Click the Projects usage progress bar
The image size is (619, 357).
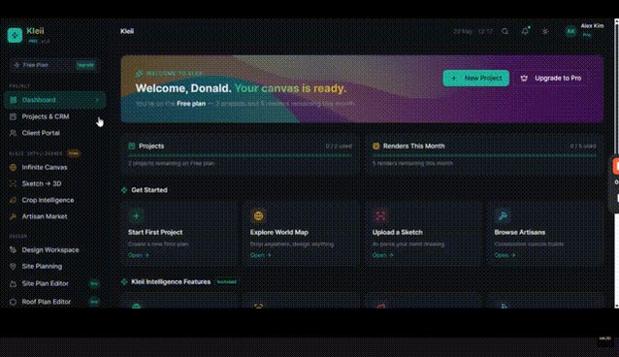(x=240, y=155)
